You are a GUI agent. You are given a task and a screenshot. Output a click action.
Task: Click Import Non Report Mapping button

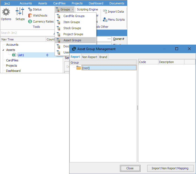click(170, 168)
